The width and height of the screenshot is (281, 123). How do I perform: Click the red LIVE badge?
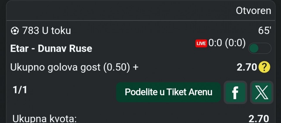pyautogui.click(x=201, y=44)
